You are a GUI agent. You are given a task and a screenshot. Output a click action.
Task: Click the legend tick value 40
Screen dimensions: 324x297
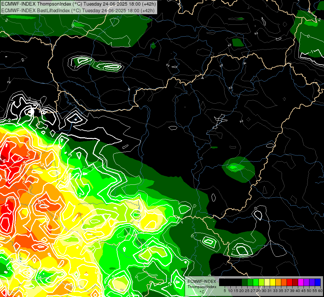point(298,291)
